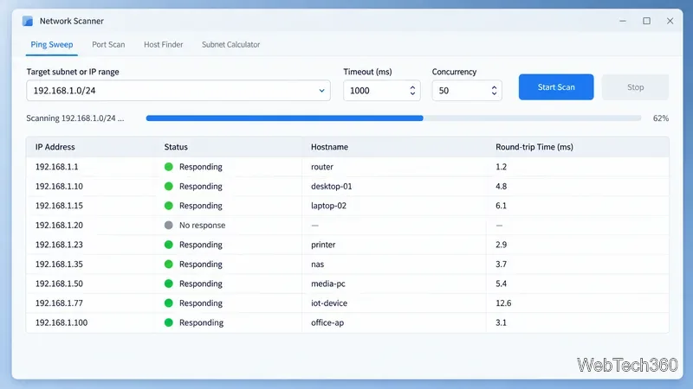Close the Network Scanner window
This screenshot has width=693, height=389.
[x=670, y=21]
